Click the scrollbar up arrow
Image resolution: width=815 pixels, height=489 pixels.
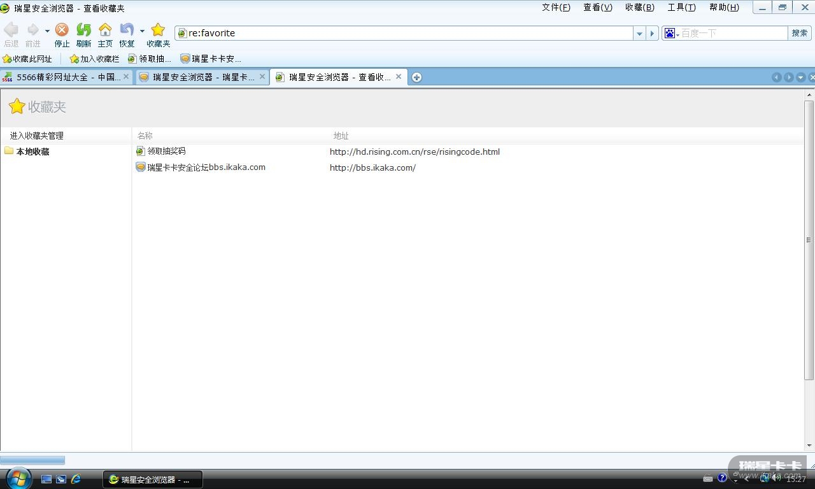[809, 94]
